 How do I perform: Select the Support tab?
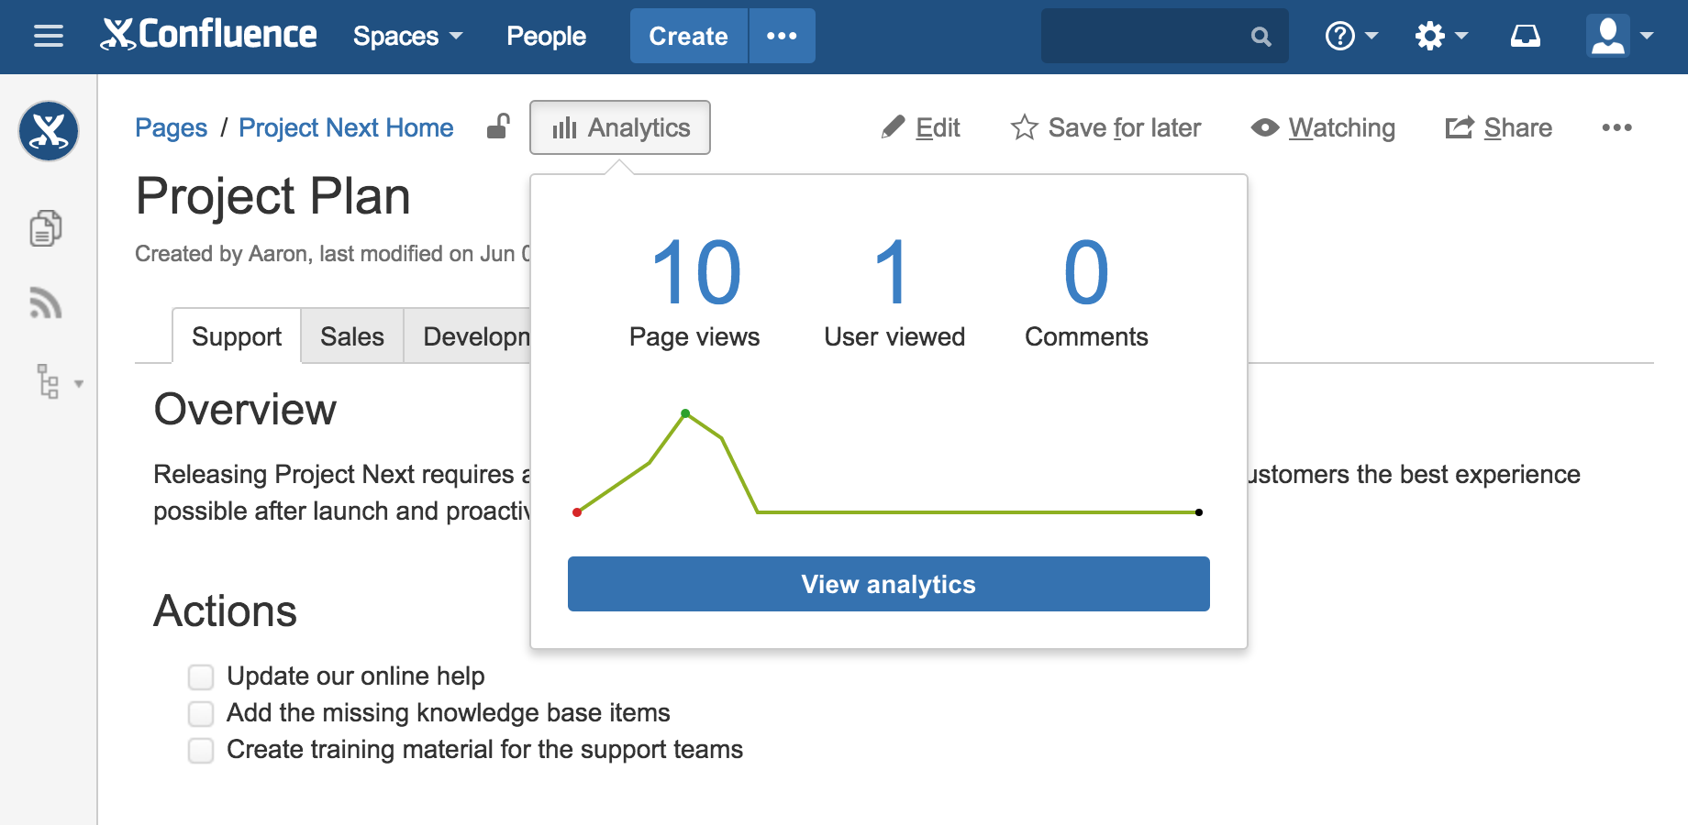click(x=237, y=336)
